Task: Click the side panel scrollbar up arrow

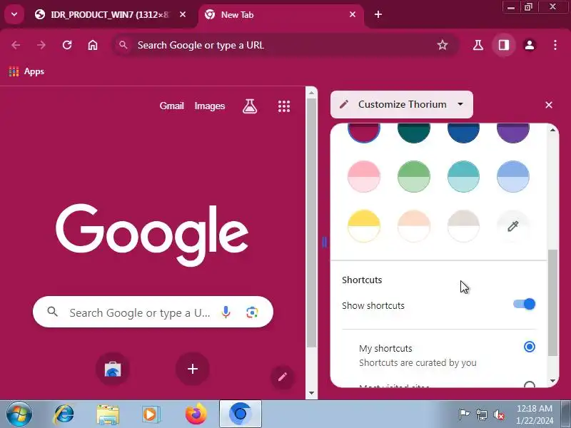Action: [552, 130]
